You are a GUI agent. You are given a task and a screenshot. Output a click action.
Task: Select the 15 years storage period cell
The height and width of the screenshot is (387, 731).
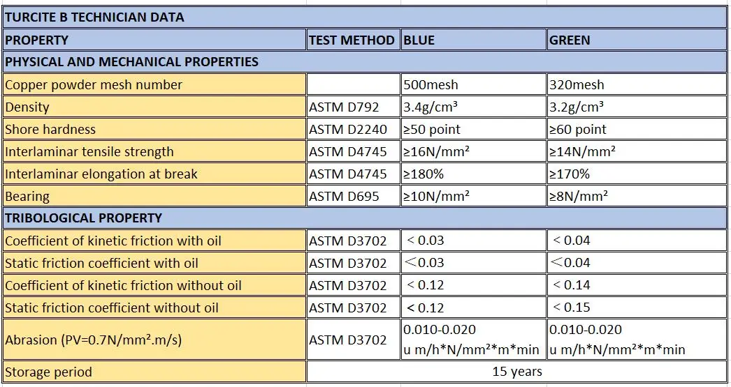516,372
